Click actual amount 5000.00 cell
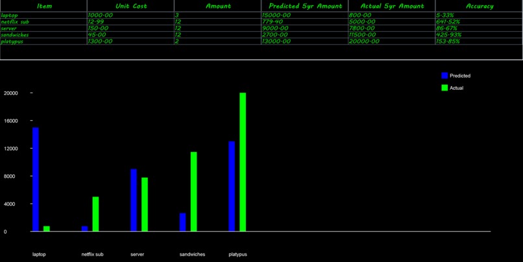 [391, 21]
